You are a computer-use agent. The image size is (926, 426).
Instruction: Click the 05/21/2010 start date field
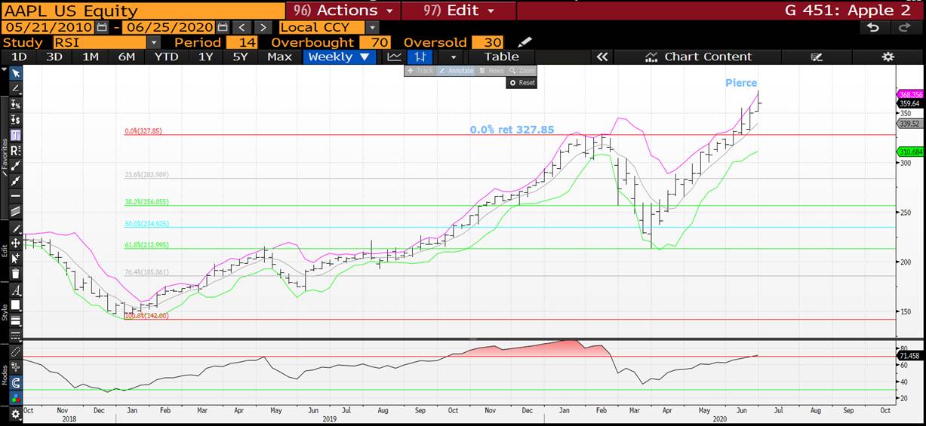coord(48,27)
